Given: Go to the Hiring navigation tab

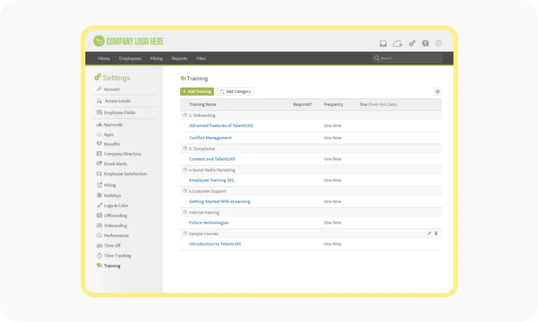Looking at the screenshot, I should click(156, 58).
